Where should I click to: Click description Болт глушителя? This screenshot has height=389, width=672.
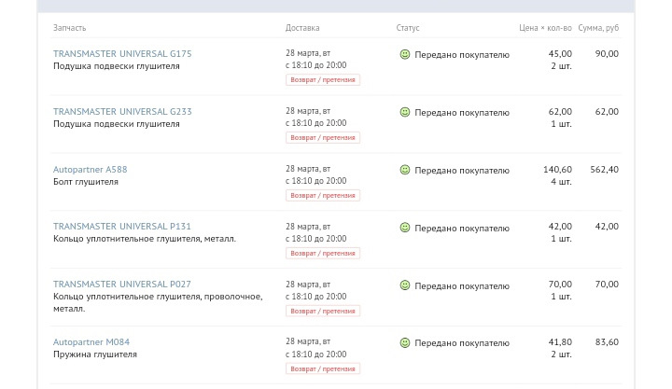click(x=86, y=182)
